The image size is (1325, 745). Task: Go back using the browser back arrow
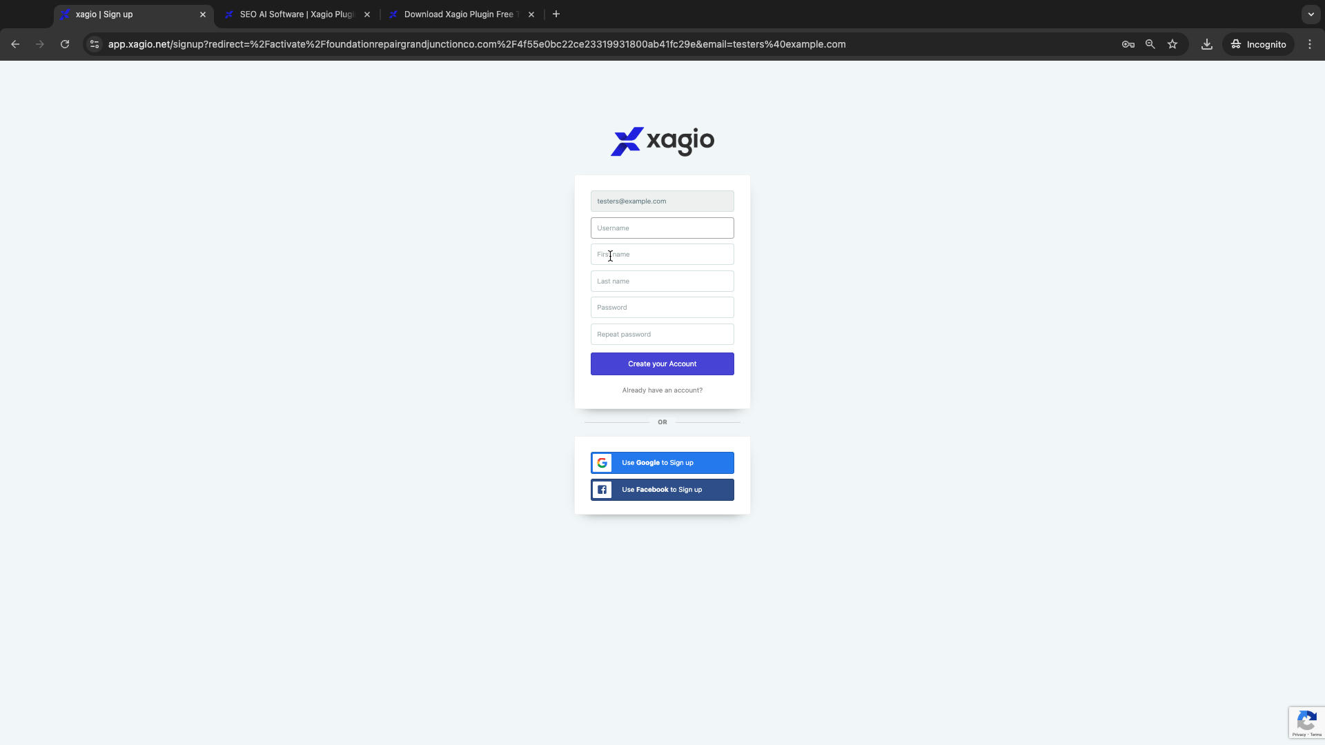point(15,44)
